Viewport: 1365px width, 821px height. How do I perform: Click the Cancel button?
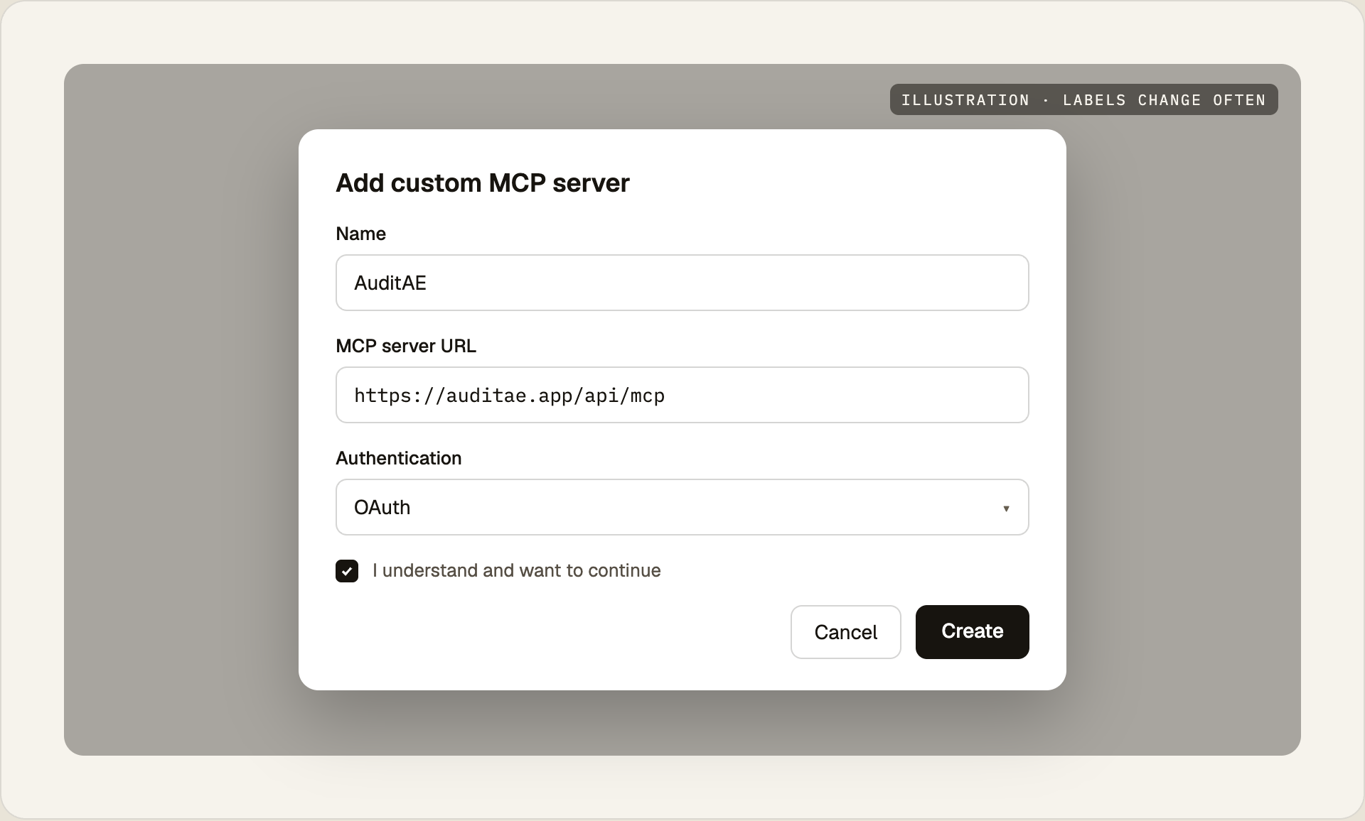click(845, 632)
